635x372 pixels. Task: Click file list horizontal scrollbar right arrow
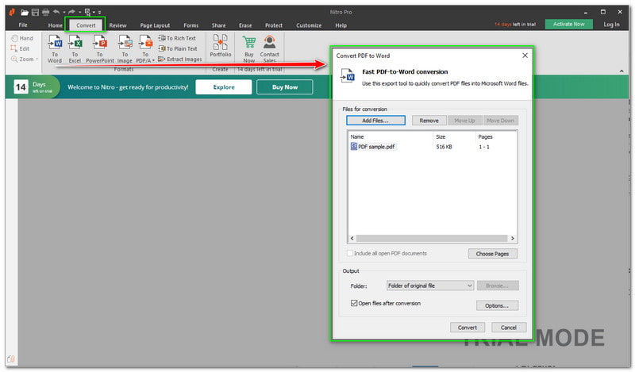513,239
